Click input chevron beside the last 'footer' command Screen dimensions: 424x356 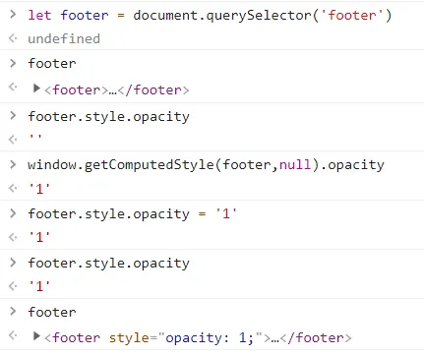click(13, 311)
